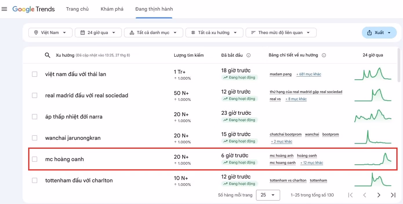
Task: Click trending arrow icon in việt nam đấu với thái lan row
Action: 225,77
